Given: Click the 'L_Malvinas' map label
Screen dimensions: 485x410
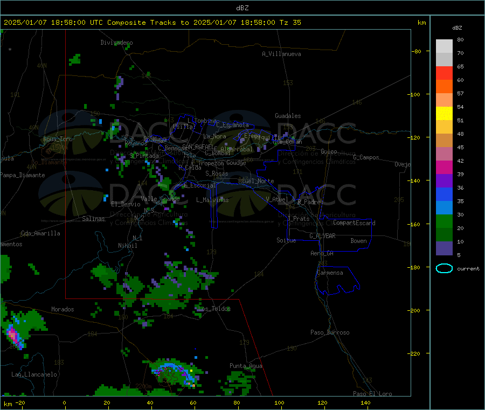Looking at the screenshot, I should pyautogui.click(x=212, y=200).
